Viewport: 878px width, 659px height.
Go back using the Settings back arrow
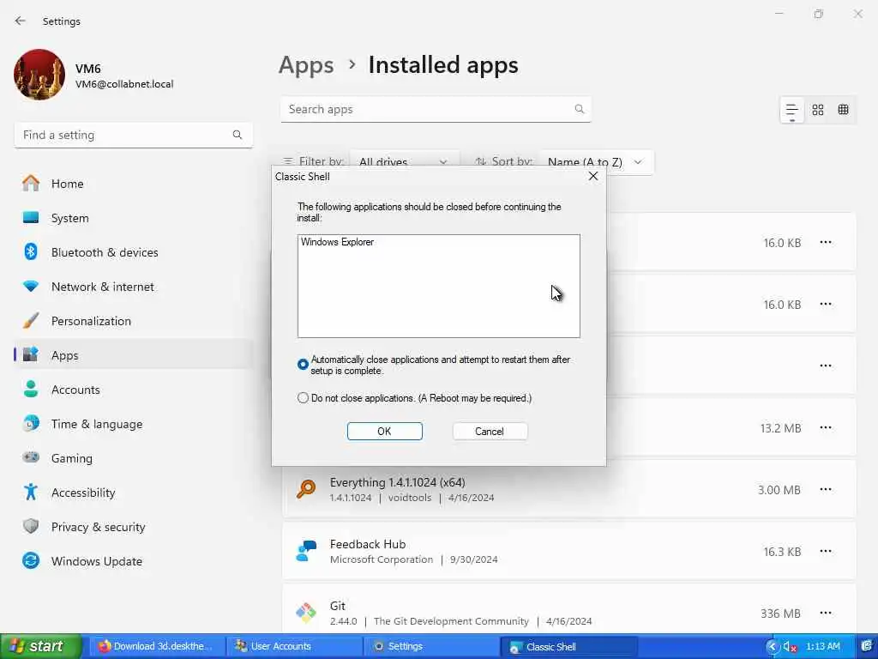(21, 21)
